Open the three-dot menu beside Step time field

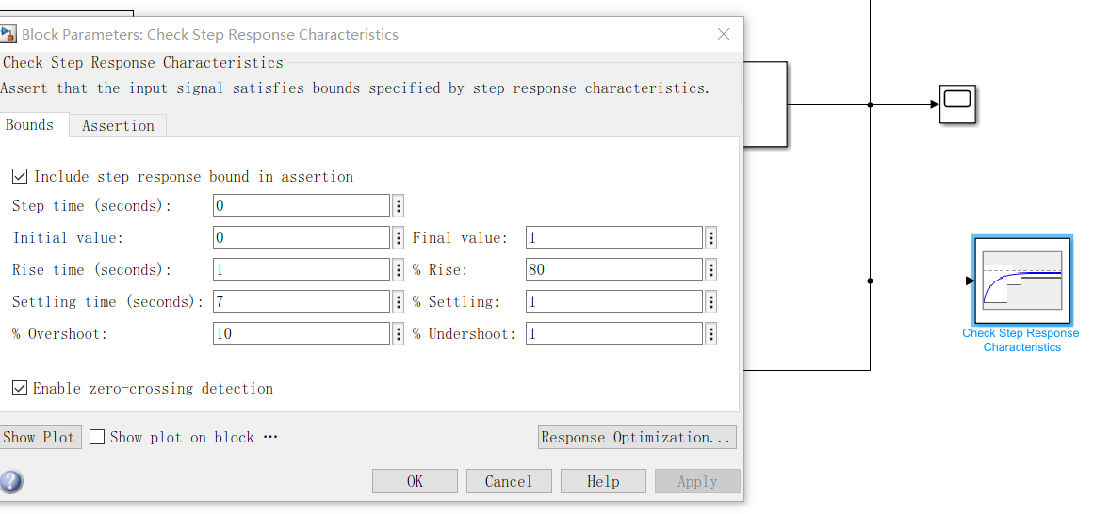click(x=398, y=205)
